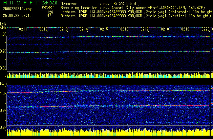The height and width of the screenshot is (139, 213).
Task: Select the 0.9 kHz tick on Rch axis
Action: click(x=3, y=110)
